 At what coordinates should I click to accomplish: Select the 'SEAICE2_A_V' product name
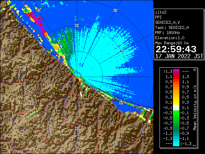tap(167, 22)
